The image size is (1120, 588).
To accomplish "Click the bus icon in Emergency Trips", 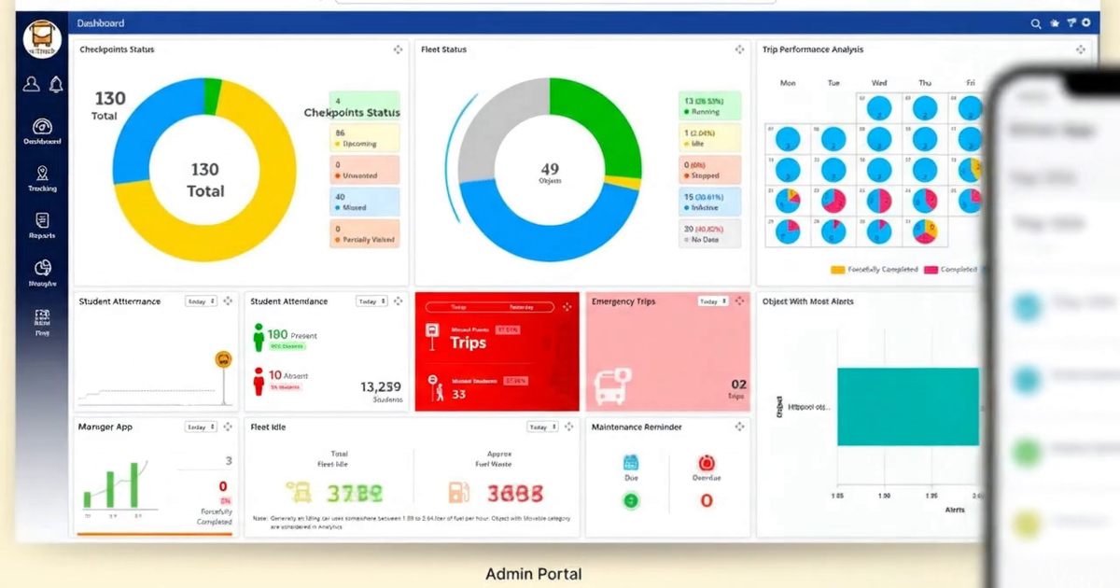I will [612, 385].
